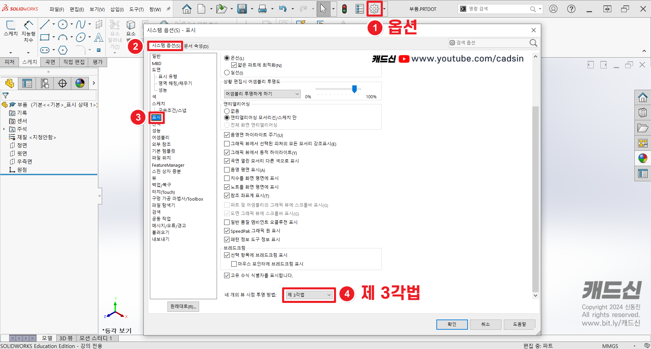Select the Text sketch tool
The image size is (651, 349).
click(x=99, y=37)
